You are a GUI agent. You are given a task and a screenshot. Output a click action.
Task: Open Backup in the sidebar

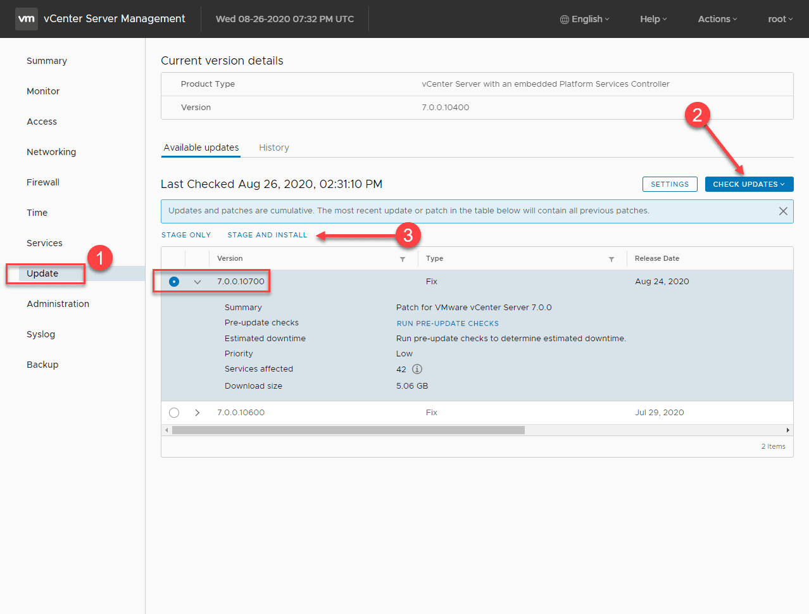pyautogui.click(x=42, y=365)
